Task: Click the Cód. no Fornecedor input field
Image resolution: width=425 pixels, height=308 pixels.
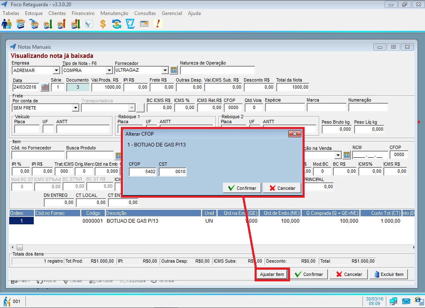Action: [x=37, y=155]
